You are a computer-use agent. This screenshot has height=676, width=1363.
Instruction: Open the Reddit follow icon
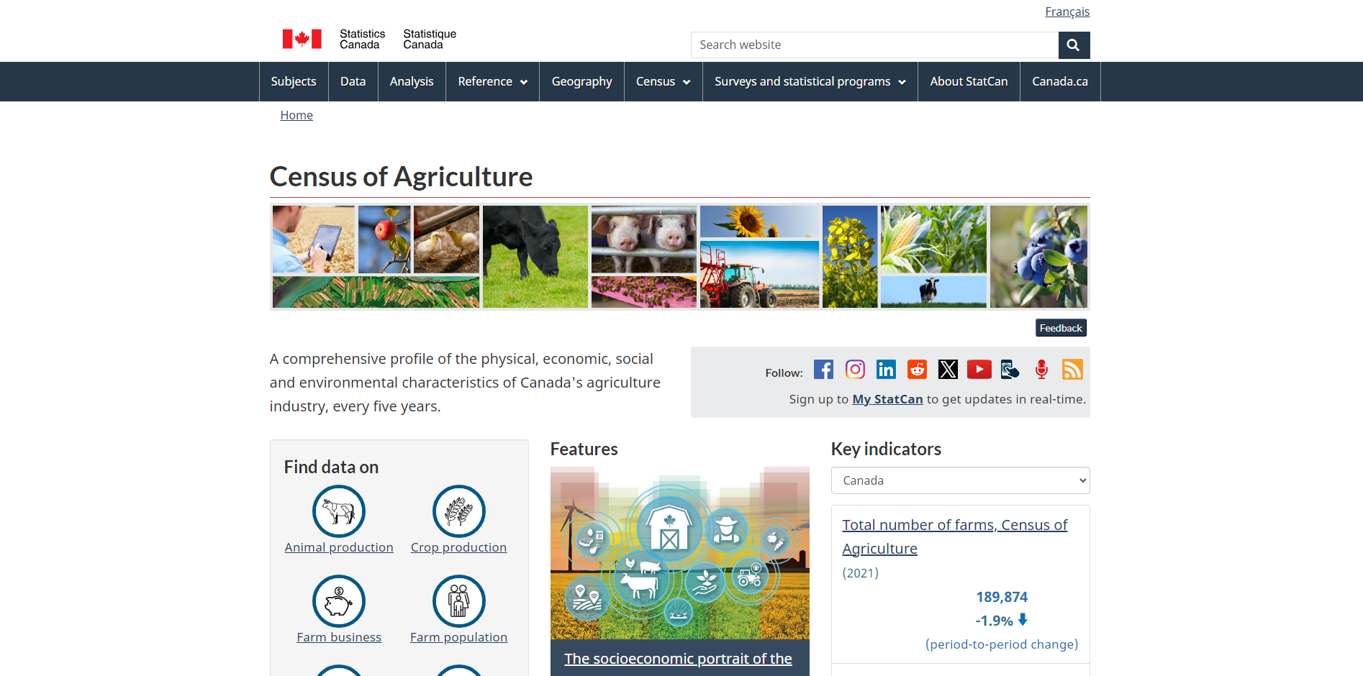click(x=917, y=370)
